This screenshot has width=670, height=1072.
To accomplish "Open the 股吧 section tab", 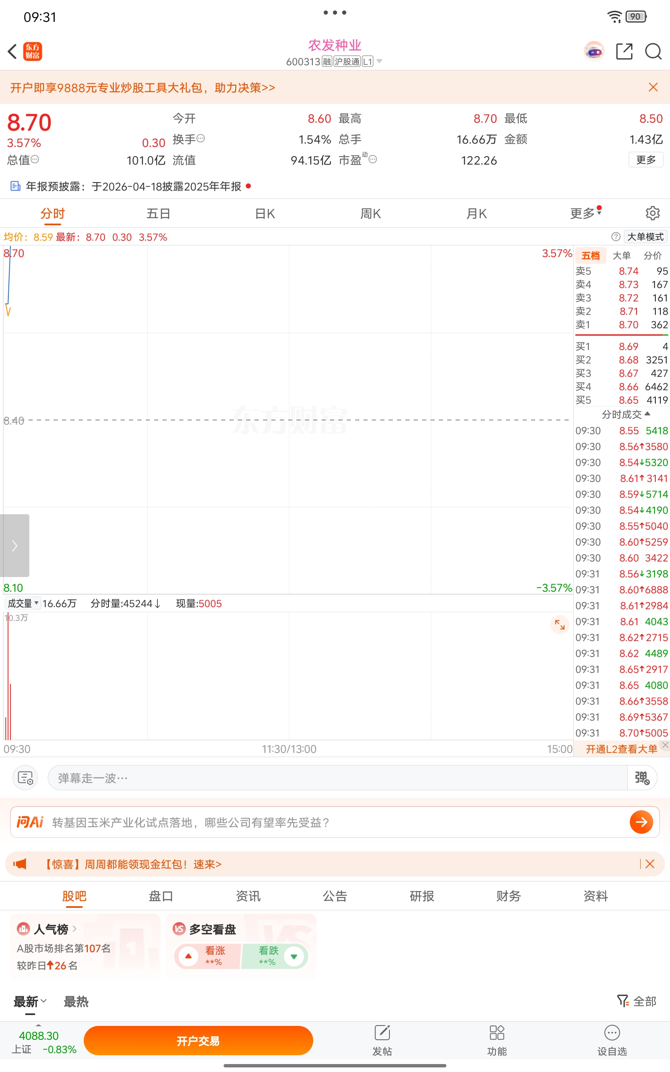I will 74,896.
